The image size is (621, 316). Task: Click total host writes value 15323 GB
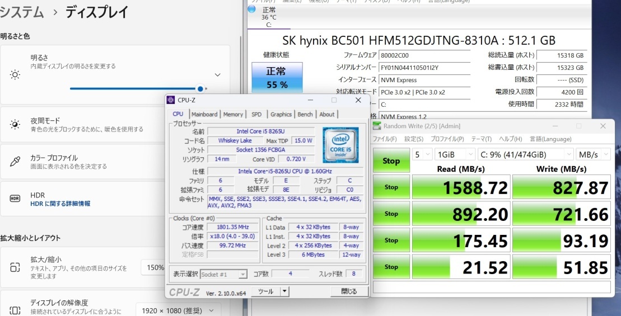tap(562, 68)
